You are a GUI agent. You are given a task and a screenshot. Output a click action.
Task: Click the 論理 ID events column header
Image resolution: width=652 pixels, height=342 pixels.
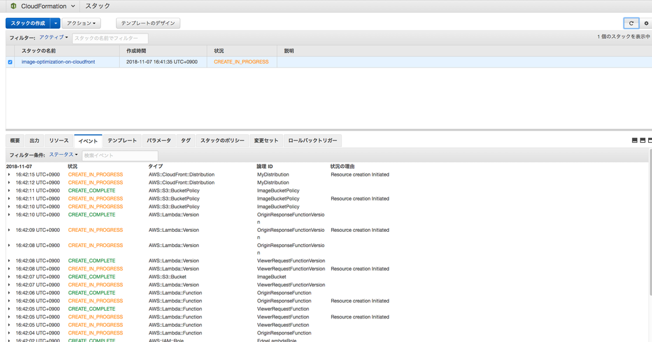(265, 166)
